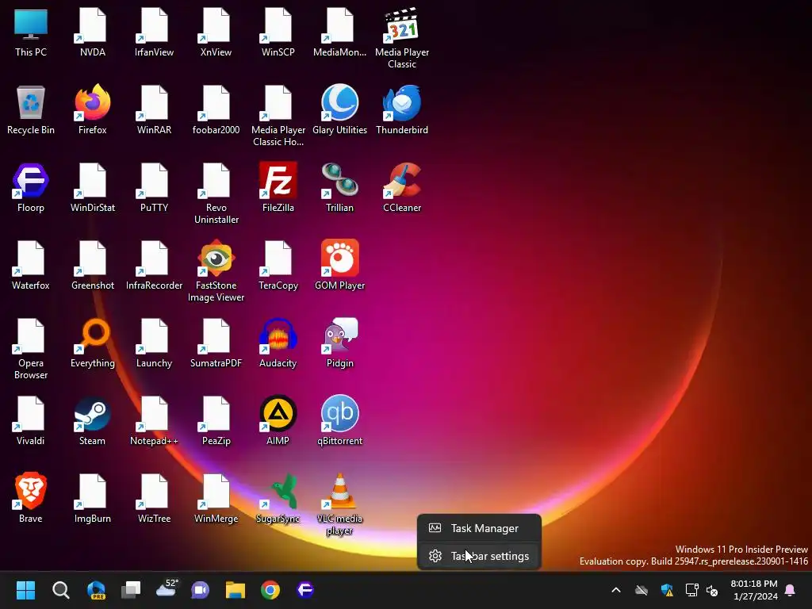Select the CCleaner shortcut
812x609 pixels.
(402, 187)
